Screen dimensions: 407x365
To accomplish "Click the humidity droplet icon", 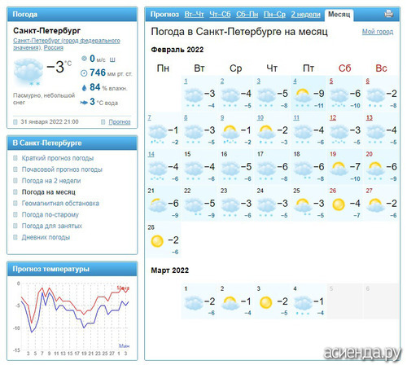I will coord(84,87).
